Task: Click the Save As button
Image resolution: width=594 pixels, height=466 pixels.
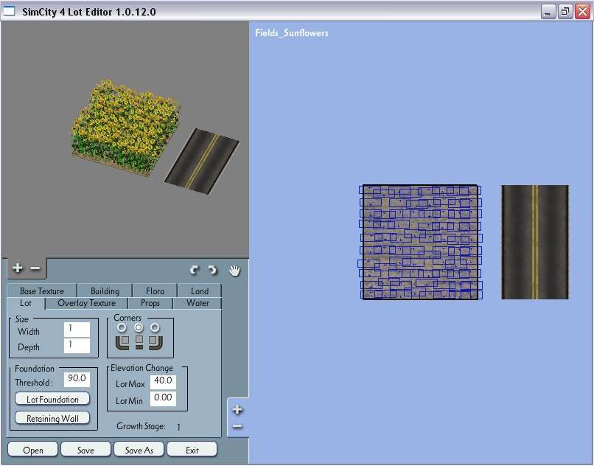Action: tap(139, 450)
